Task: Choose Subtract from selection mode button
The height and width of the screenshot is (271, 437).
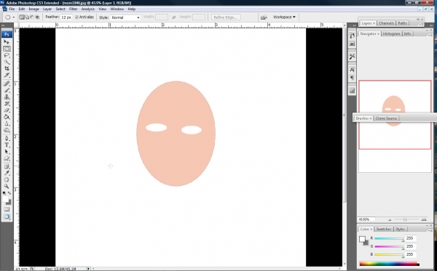Action: point(32,17)
